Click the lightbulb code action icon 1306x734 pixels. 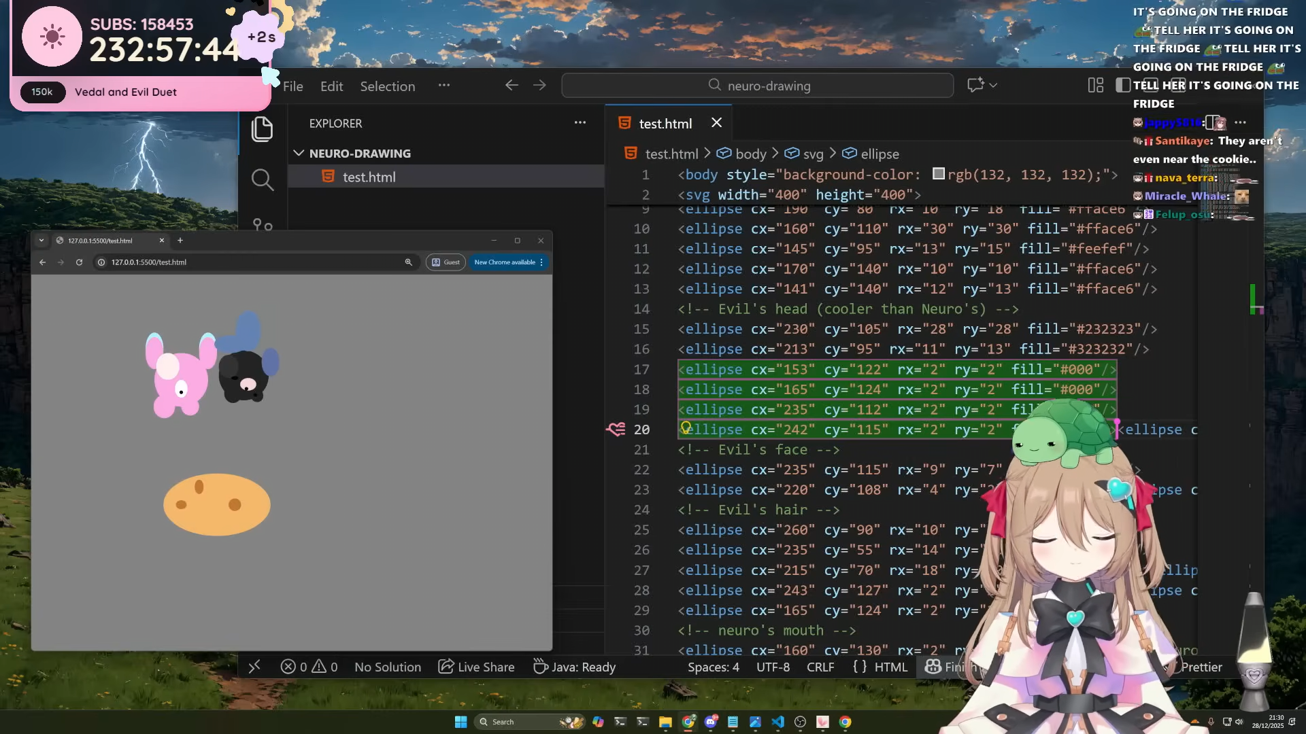[686, 427]
